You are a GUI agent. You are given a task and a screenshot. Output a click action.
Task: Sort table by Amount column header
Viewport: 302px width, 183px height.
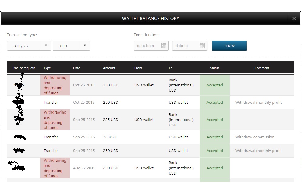tap(109, 68)
